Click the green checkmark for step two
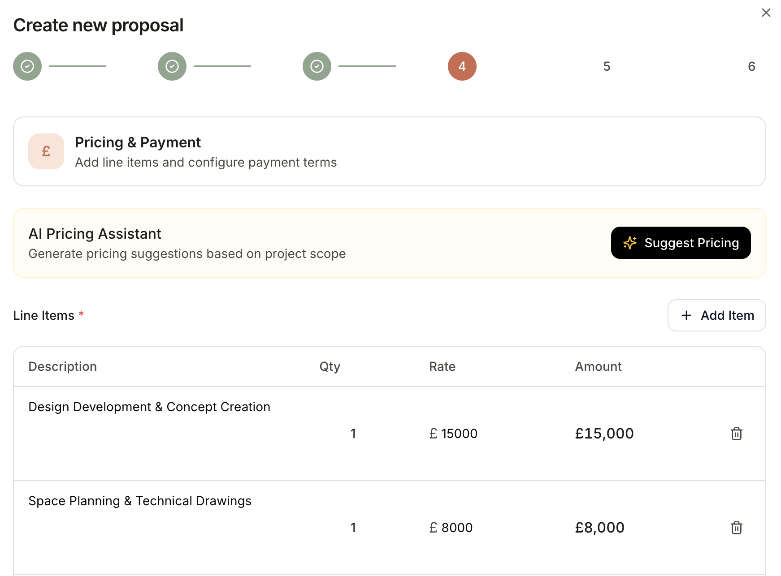This screenshot has height=576, width=781. pyautogui.click(x=172, y=66)
